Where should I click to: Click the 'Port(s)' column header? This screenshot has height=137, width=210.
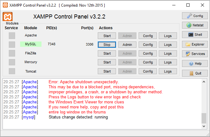87,28
